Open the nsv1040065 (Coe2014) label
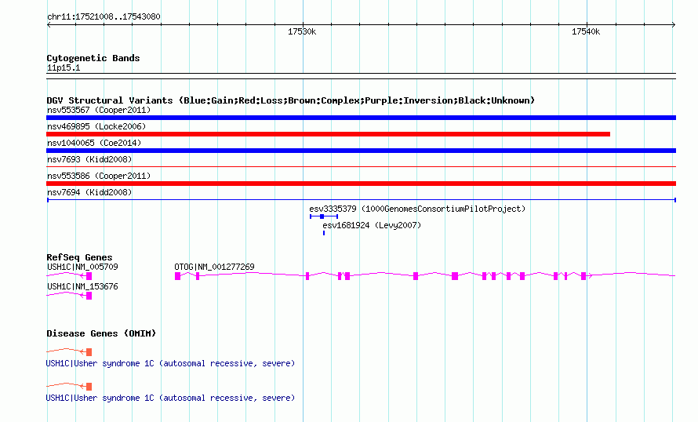Image resolution: width=698 pixels, height=422 pixels. click(x=94, y=143)
